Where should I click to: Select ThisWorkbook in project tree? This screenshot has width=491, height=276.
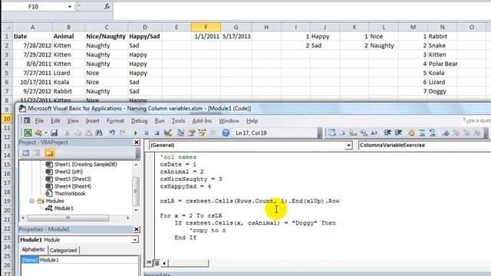(x=70, y=193)
